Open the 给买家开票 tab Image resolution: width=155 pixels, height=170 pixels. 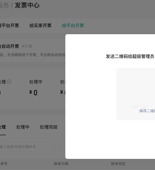point(40,26)
